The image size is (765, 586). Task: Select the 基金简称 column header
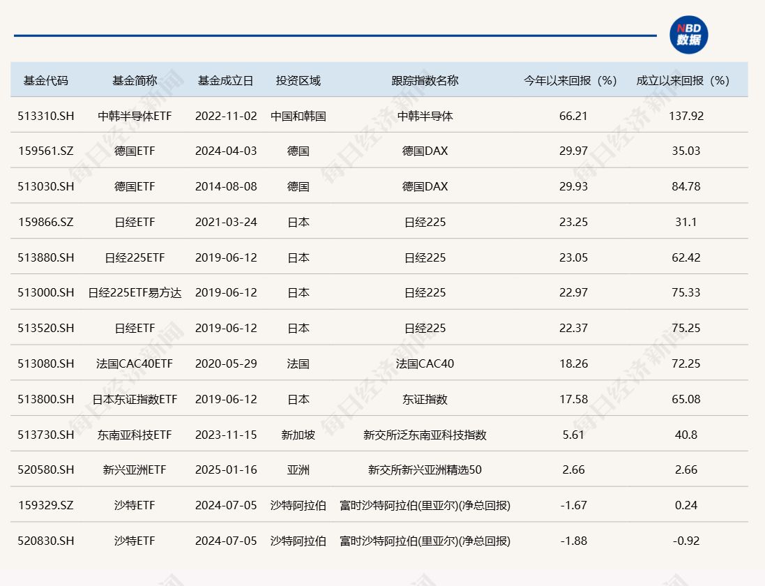click(135, 80)
